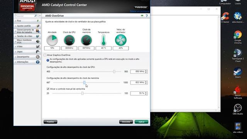Open adwcleaner desktop shortcut

click(238, 18)
